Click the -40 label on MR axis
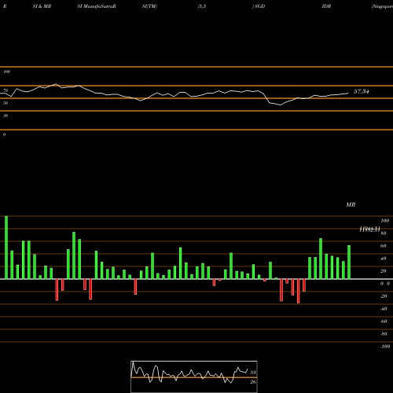 (x=384, y=309)
